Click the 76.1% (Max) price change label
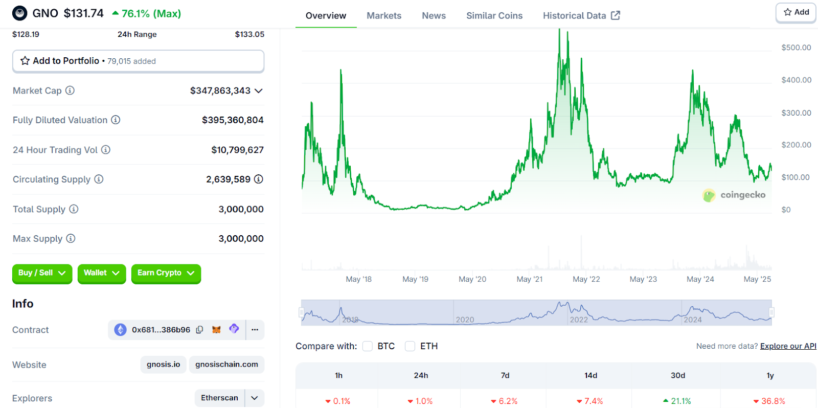 146,13
